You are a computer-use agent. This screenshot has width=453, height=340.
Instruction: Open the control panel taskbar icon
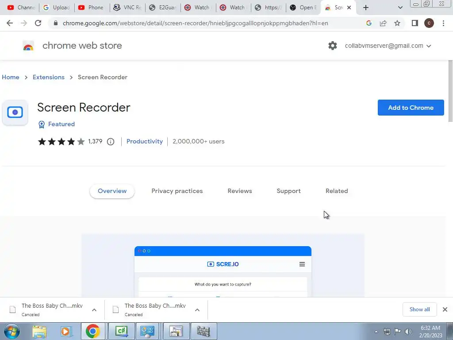148,331
